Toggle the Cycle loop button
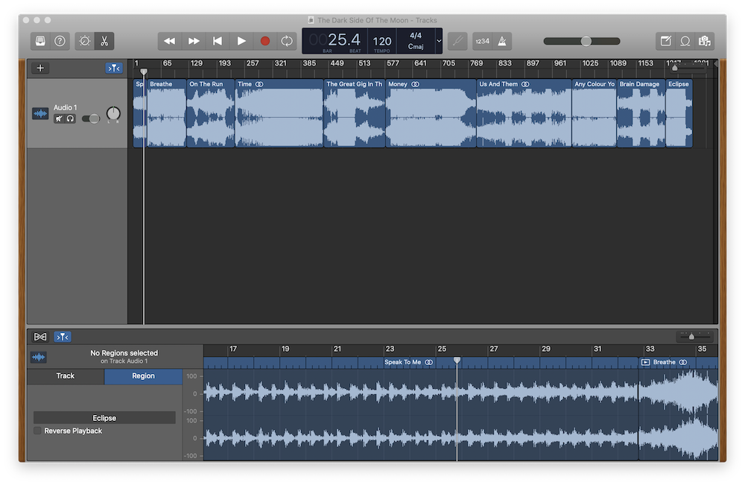This screenshot has height=485, width=745. 287,41
